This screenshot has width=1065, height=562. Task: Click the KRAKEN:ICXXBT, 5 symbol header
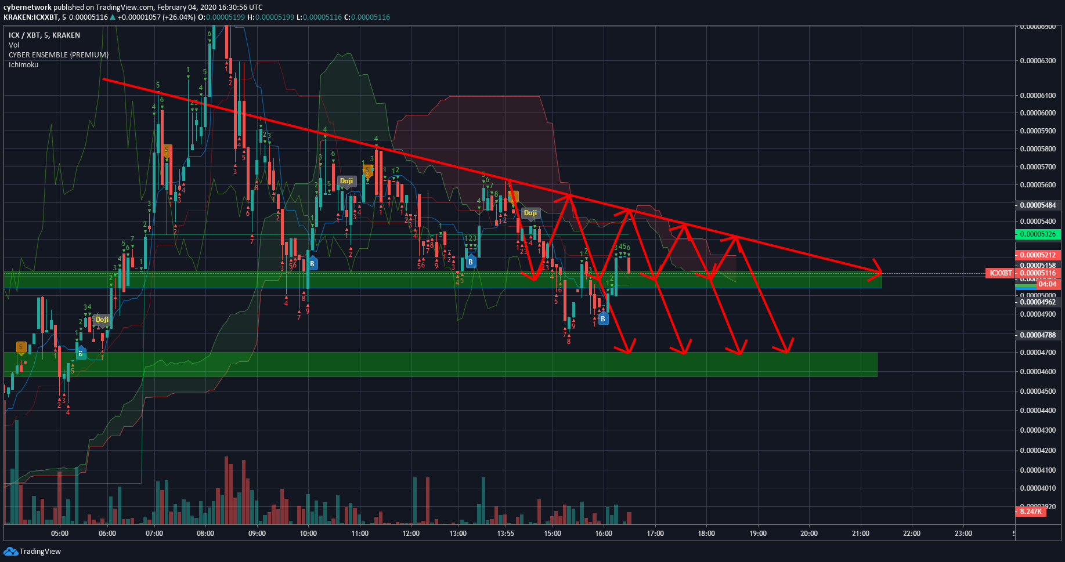35,17
